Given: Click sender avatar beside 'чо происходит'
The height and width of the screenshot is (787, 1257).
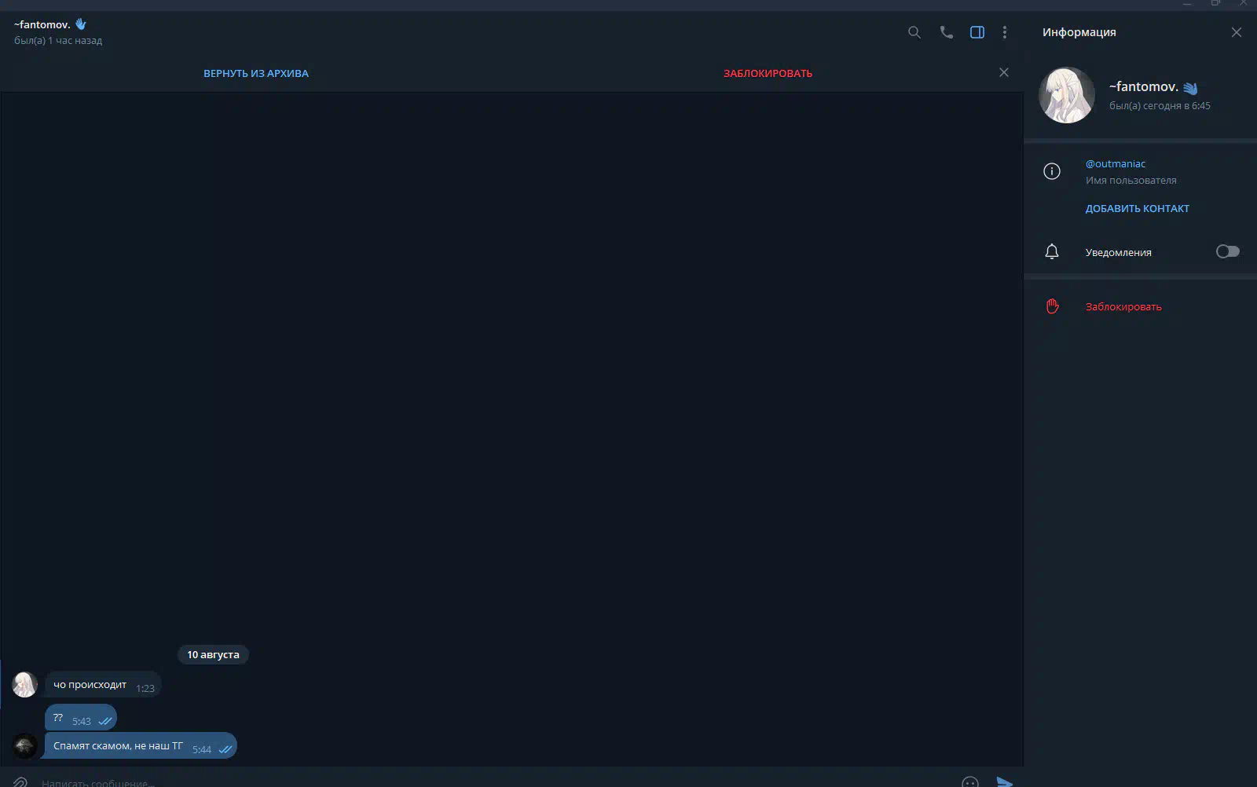Looking at the screenshot, I should pos(25,684).
